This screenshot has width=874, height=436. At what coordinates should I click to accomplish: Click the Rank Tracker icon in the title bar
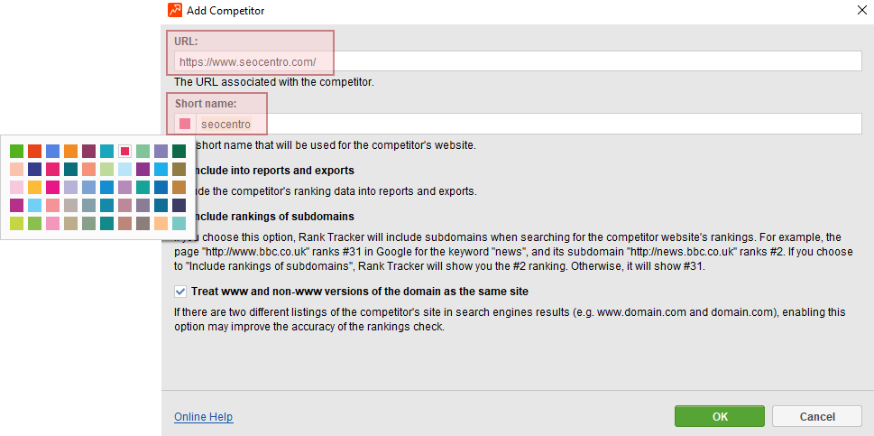pos(174,10)
